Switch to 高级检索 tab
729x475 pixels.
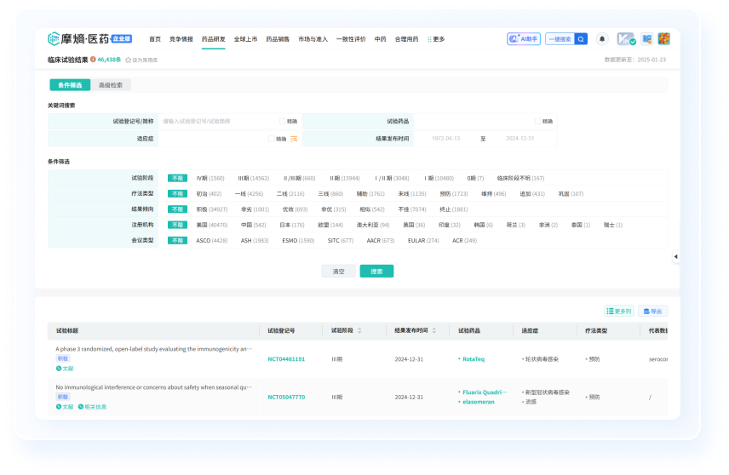point(111,85)
